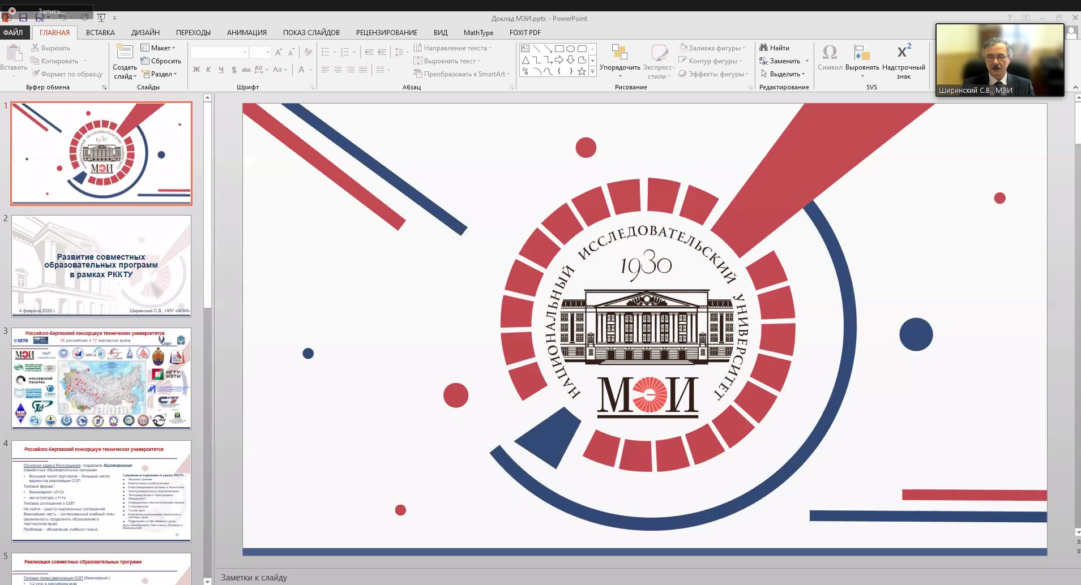This screenshot has width=1081, height=585.
Task: Align text left in paragraph group
Action: click(326, 70)
